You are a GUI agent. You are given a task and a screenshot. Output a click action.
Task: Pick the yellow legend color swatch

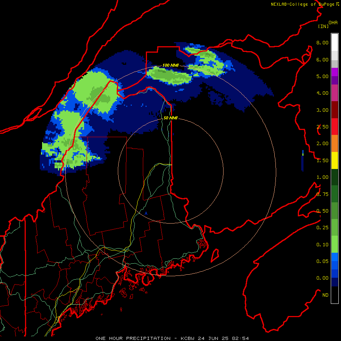click(335, 161)
